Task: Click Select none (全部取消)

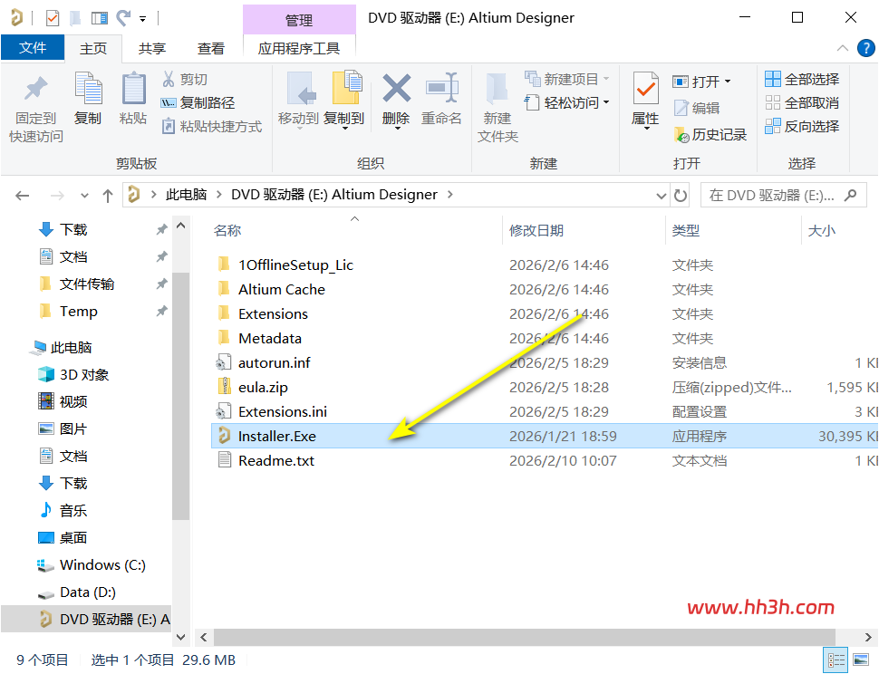Action: 802,102
